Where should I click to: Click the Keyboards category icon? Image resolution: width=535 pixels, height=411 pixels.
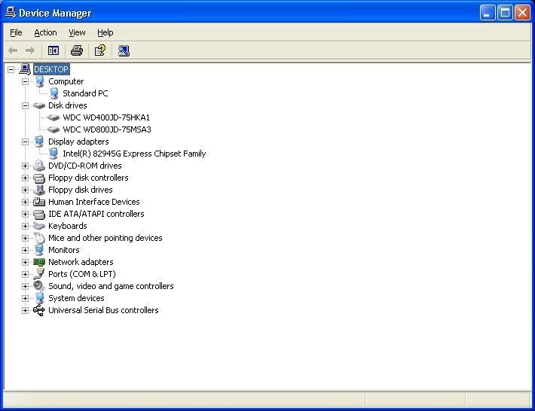tap(39, 226)
